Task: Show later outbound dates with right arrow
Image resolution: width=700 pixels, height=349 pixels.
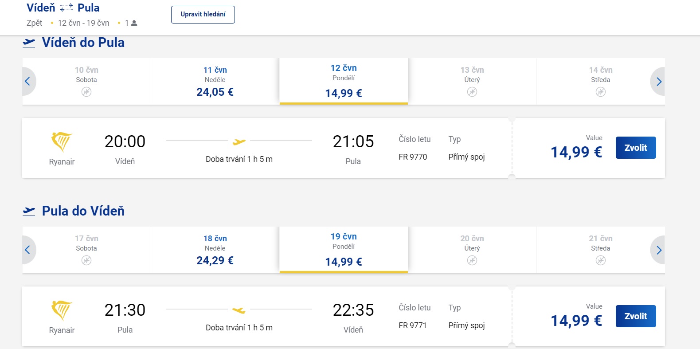Action: [659, 81]
